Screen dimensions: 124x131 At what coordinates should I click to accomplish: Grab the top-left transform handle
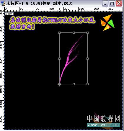point(59,32)
